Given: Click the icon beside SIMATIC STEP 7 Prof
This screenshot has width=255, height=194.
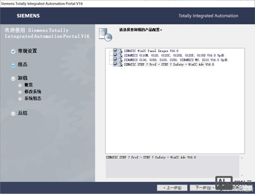Looking at the screenshot, I should 120,65.
